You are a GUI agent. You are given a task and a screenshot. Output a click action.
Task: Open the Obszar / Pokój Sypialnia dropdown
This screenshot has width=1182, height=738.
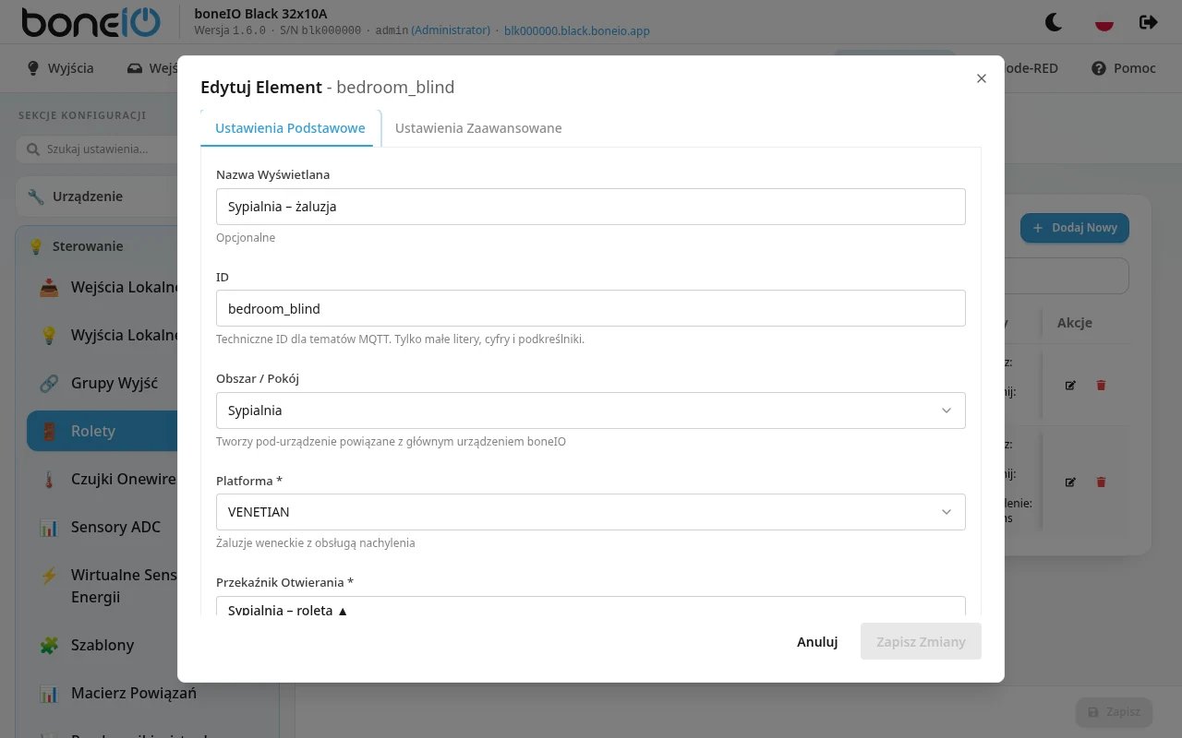(591, 411)
